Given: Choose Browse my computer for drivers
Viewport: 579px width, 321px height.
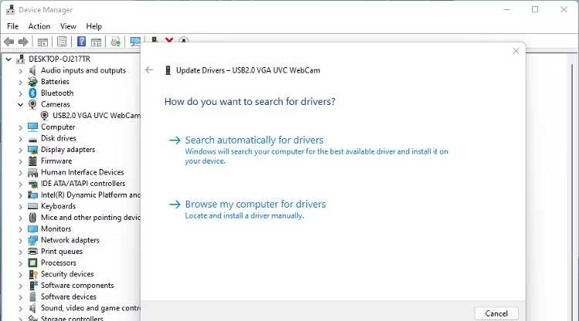Looking at the screenshot, I should click(256, 204).
